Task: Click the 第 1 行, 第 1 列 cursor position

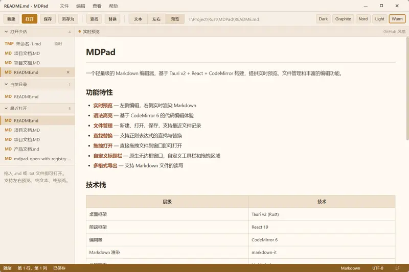Action: [32, 268]
